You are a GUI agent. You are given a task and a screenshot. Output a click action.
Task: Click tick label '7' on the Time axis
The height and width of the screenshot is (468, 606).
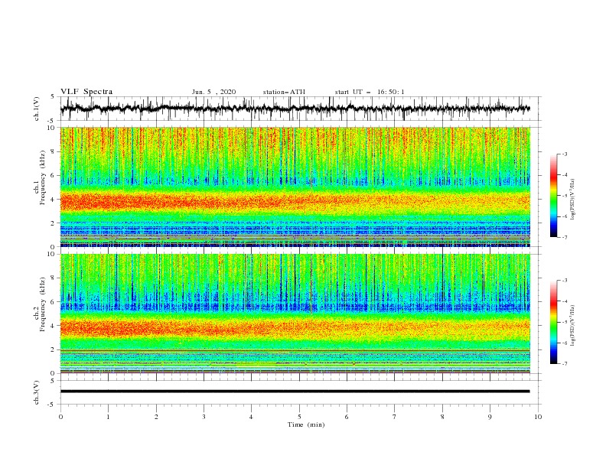pos(395,417)
